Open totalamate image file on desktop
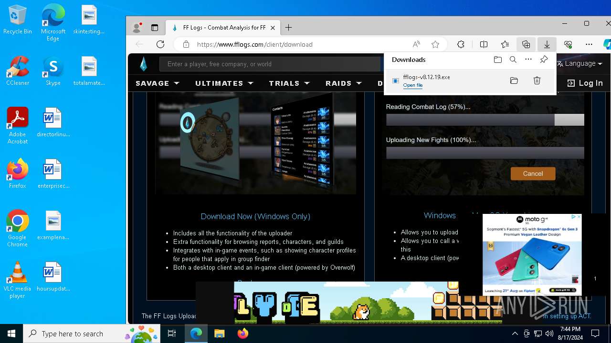The image size is (611, 343). [89, 71]
